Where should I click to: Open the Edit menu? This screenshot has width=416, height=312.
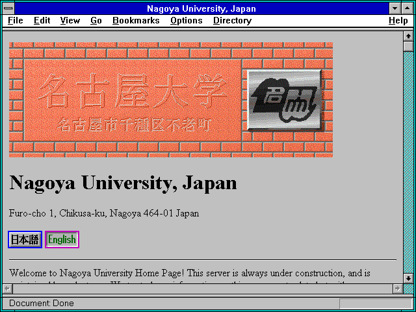(42, 21)
